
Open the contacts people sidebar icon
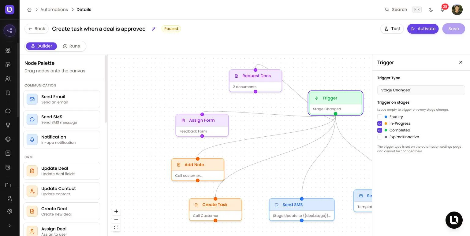click(x=8, y=79)
